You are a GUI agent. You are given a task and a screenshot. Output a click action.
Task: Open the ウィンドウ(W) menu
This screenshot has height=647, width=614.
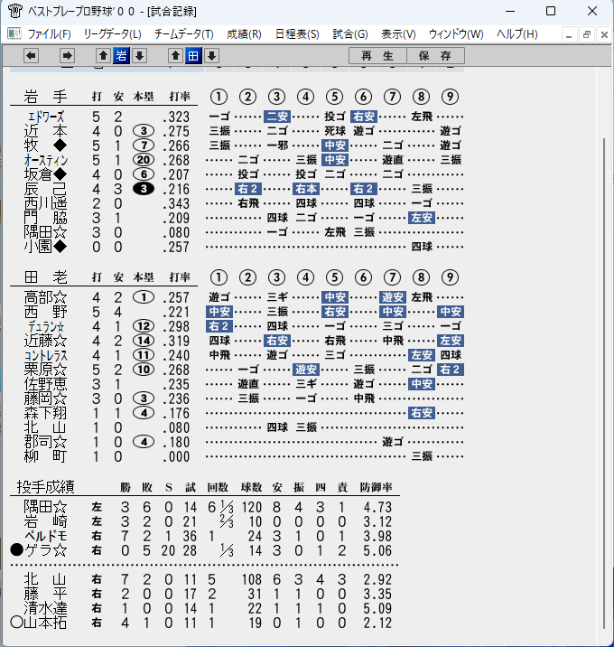pos(456,33)
